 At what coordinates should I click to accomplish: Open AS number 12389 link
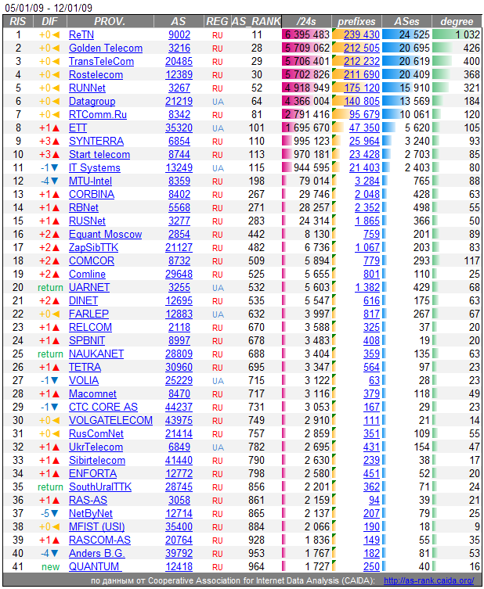179,75
